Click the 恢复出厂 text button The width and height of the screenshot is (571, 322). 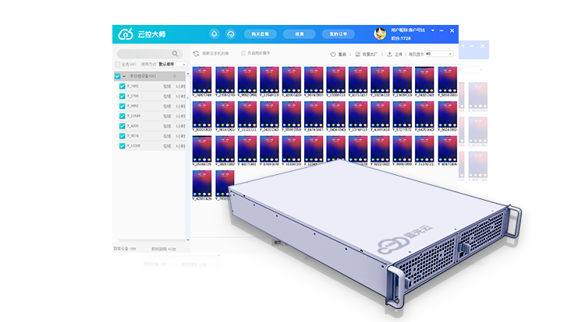coord(370,54)
